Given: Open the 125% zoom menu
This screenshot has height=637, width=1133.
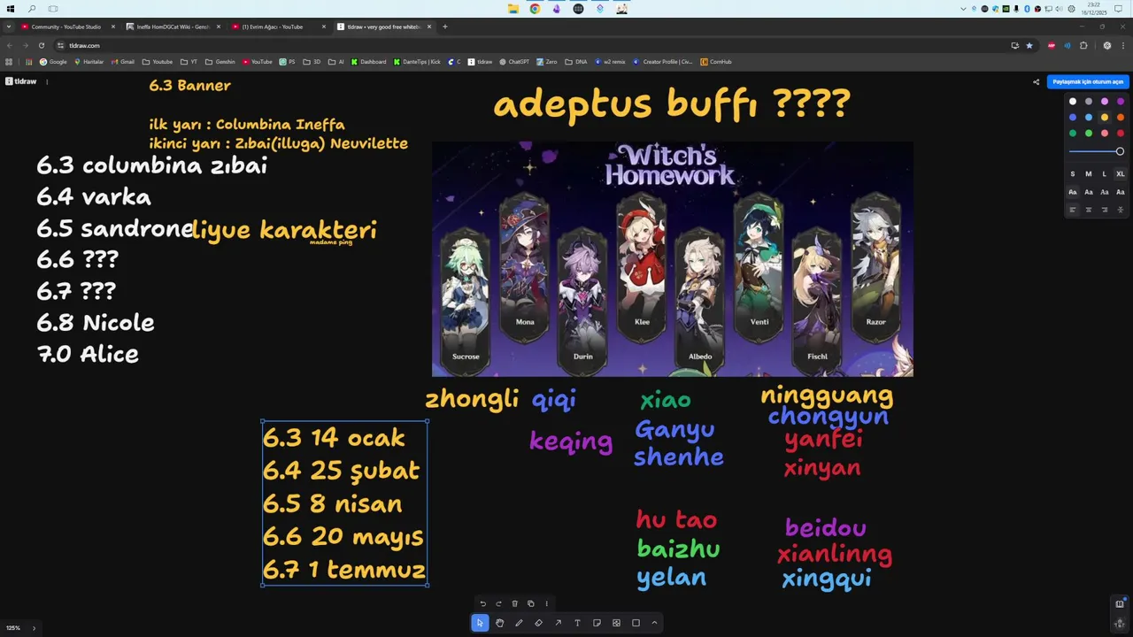Looking at the screenshot, I should (x=13, y=628).
